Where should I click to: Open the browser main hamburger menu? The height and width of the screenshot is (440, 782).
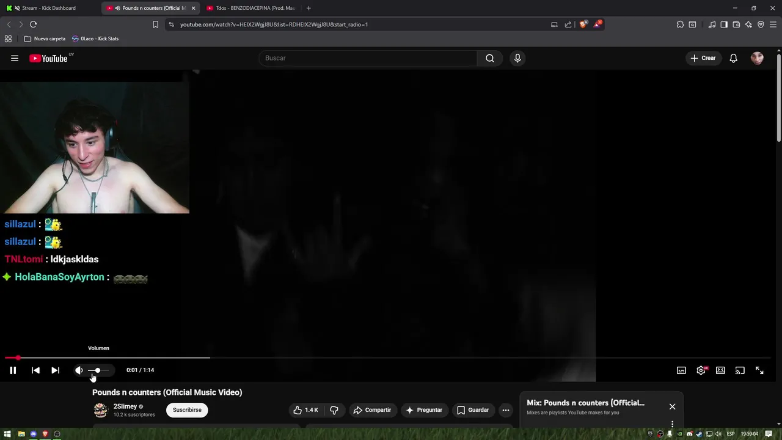tap(773, 24)
